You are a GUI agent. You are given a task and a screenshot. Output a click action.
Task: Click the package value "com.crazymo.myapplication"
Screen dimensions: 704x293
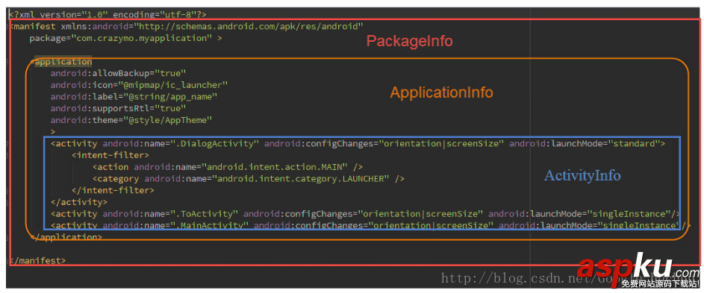pos(142,38)
